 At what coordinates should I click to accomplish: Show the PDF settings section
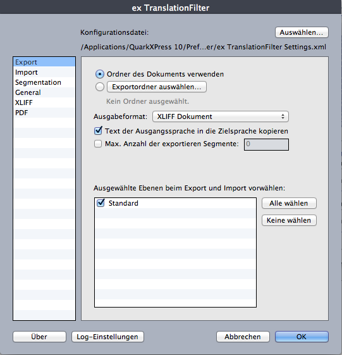tap(44, 113)
